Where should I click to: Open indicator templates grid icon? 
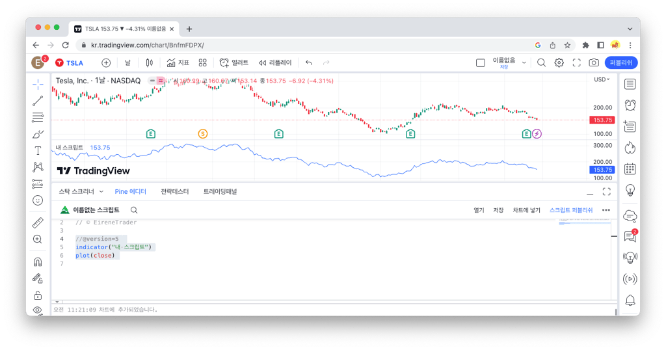tap(203, 63)
